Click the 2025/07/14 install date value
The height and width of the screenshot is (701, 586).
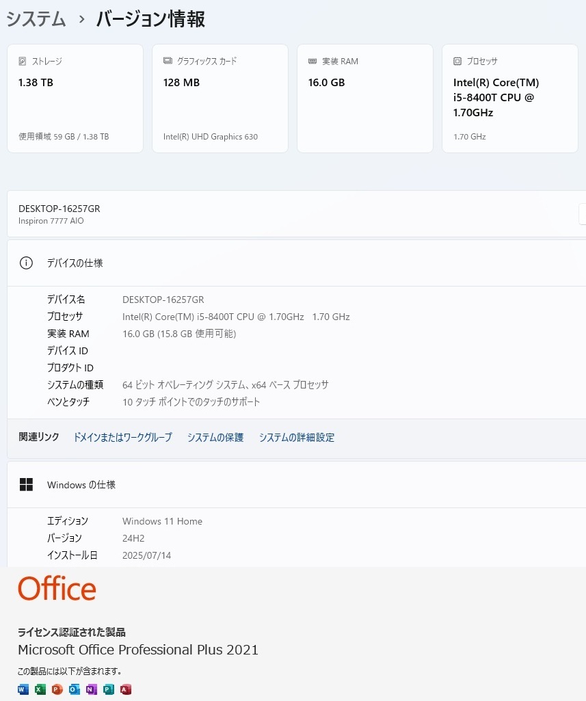[146, 555]
